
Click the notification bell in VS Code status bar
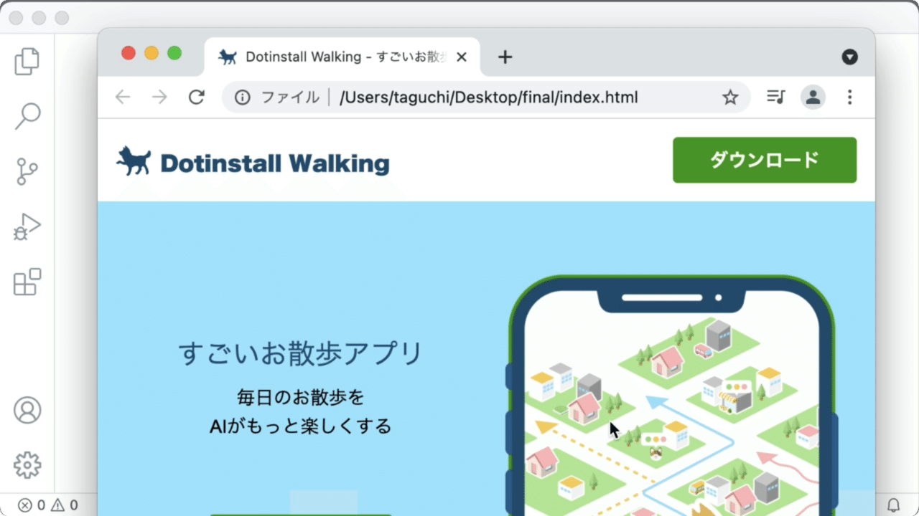point(894,505)
